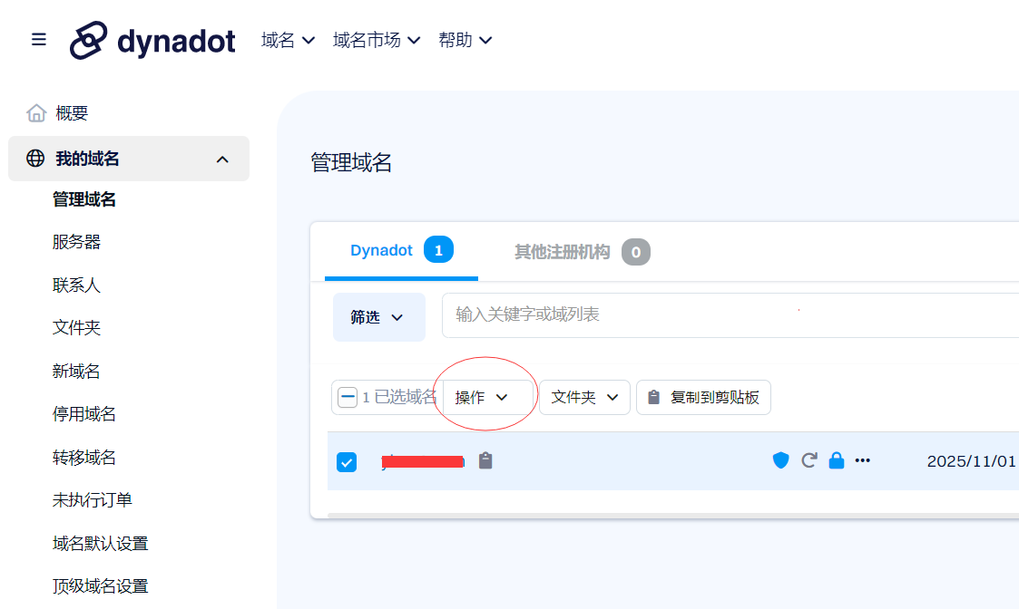Screen dimensions: 1019x609
Task: Open the 文件夹 folder dropdown
Action: pos(584,397)
